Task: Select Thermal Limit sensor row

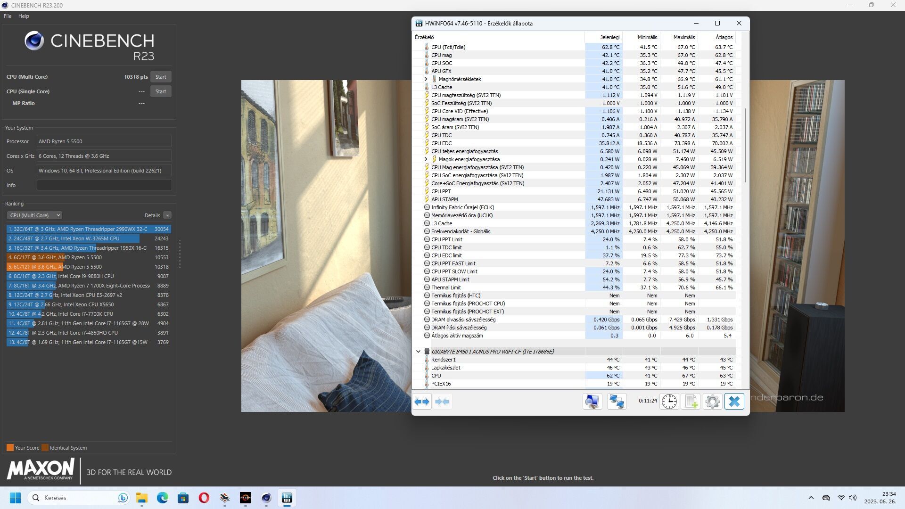Action: pos(574,287)
